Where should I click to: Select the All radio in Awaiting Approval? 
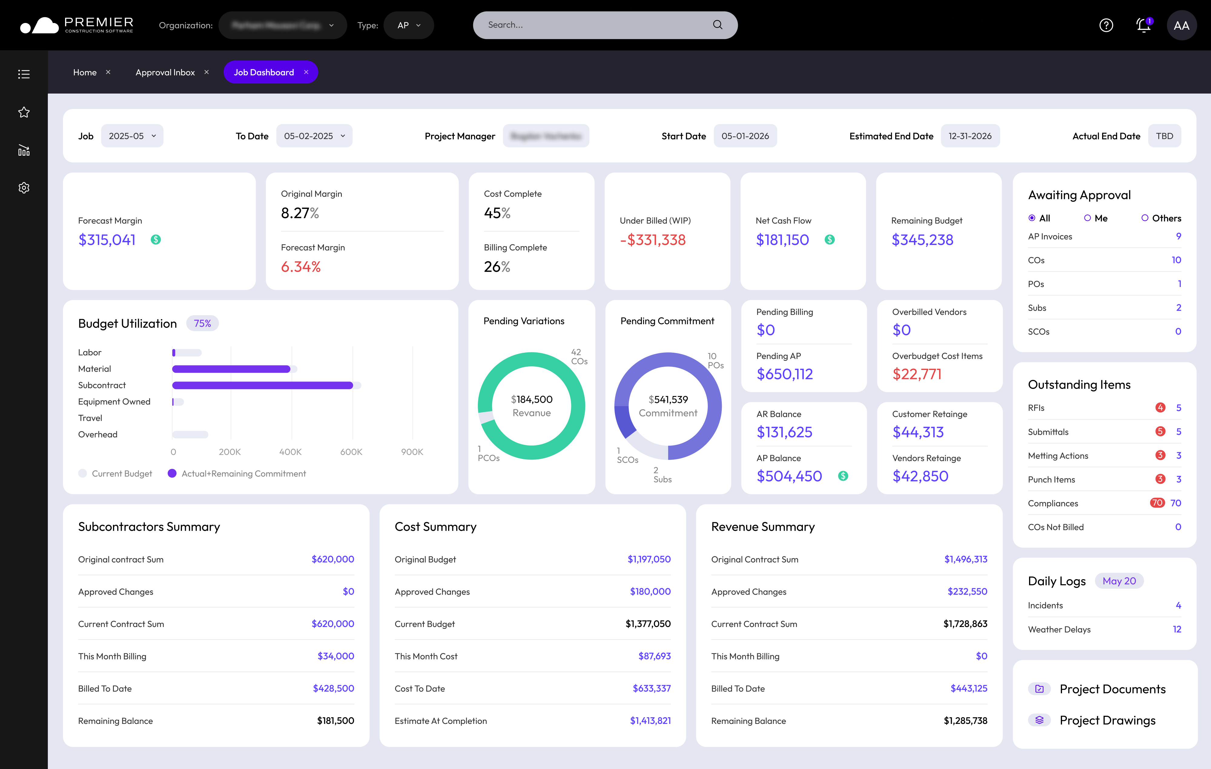1032,218
